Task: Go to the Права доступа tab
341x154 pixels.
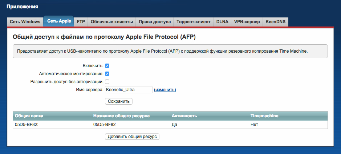Action: point(155,22)
